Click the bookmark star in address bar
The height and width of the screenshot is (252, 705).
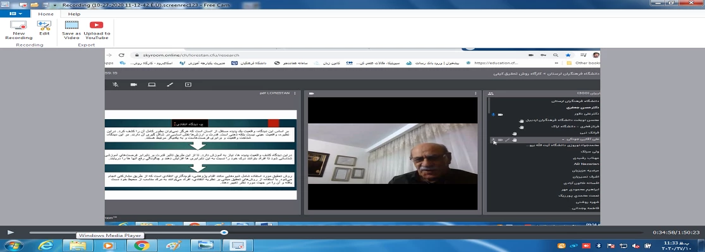click(x=568, y=55)
